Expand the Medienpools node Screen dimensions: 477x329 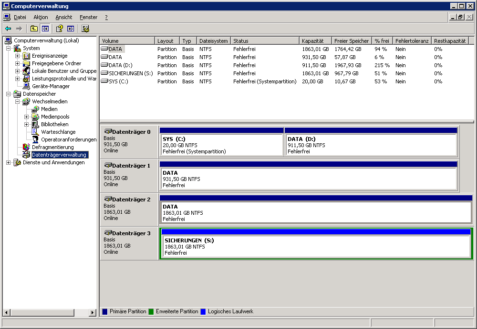(x=27, y=117)
